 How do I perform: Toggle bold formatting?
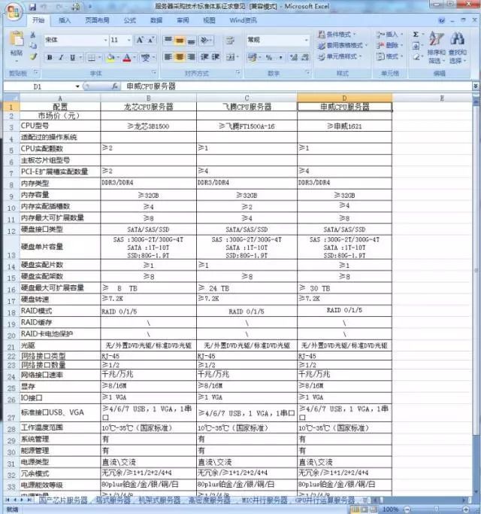(50, 57)
